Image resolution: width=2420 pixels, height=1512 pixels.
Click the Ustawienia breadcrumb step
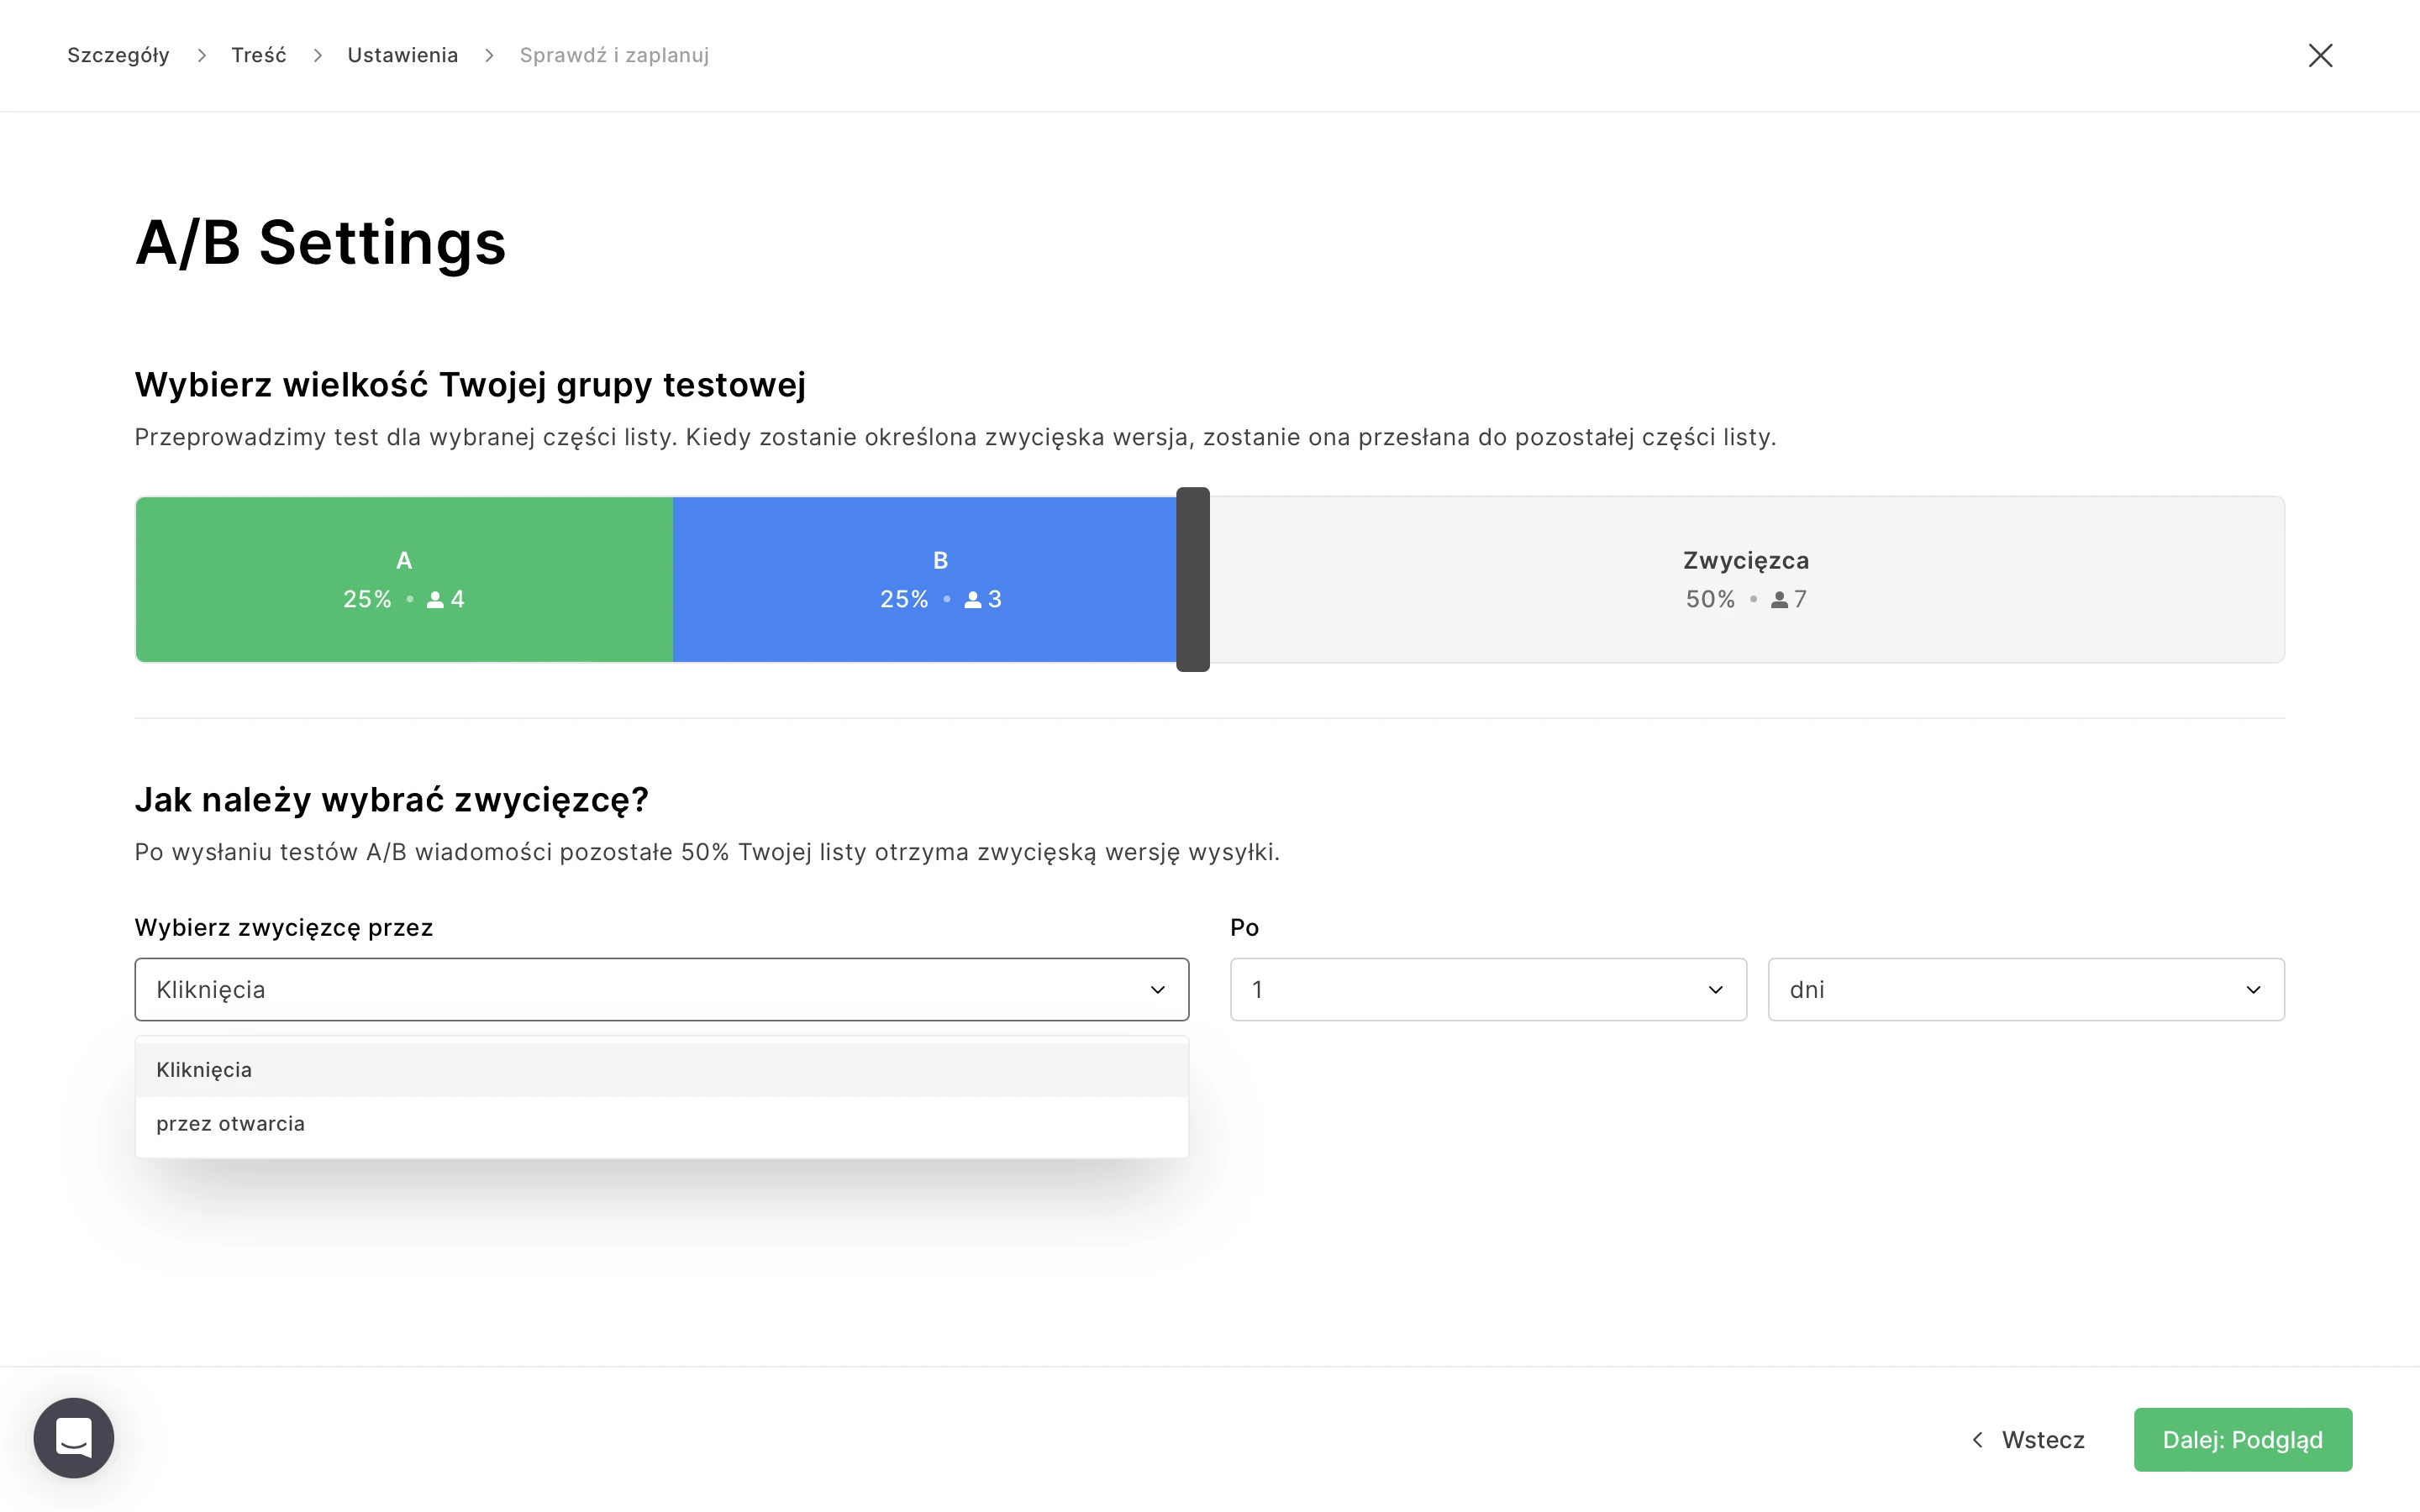402,56
